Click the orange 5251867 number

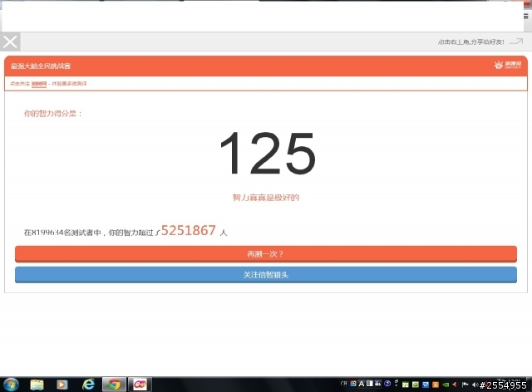(189, 231)
